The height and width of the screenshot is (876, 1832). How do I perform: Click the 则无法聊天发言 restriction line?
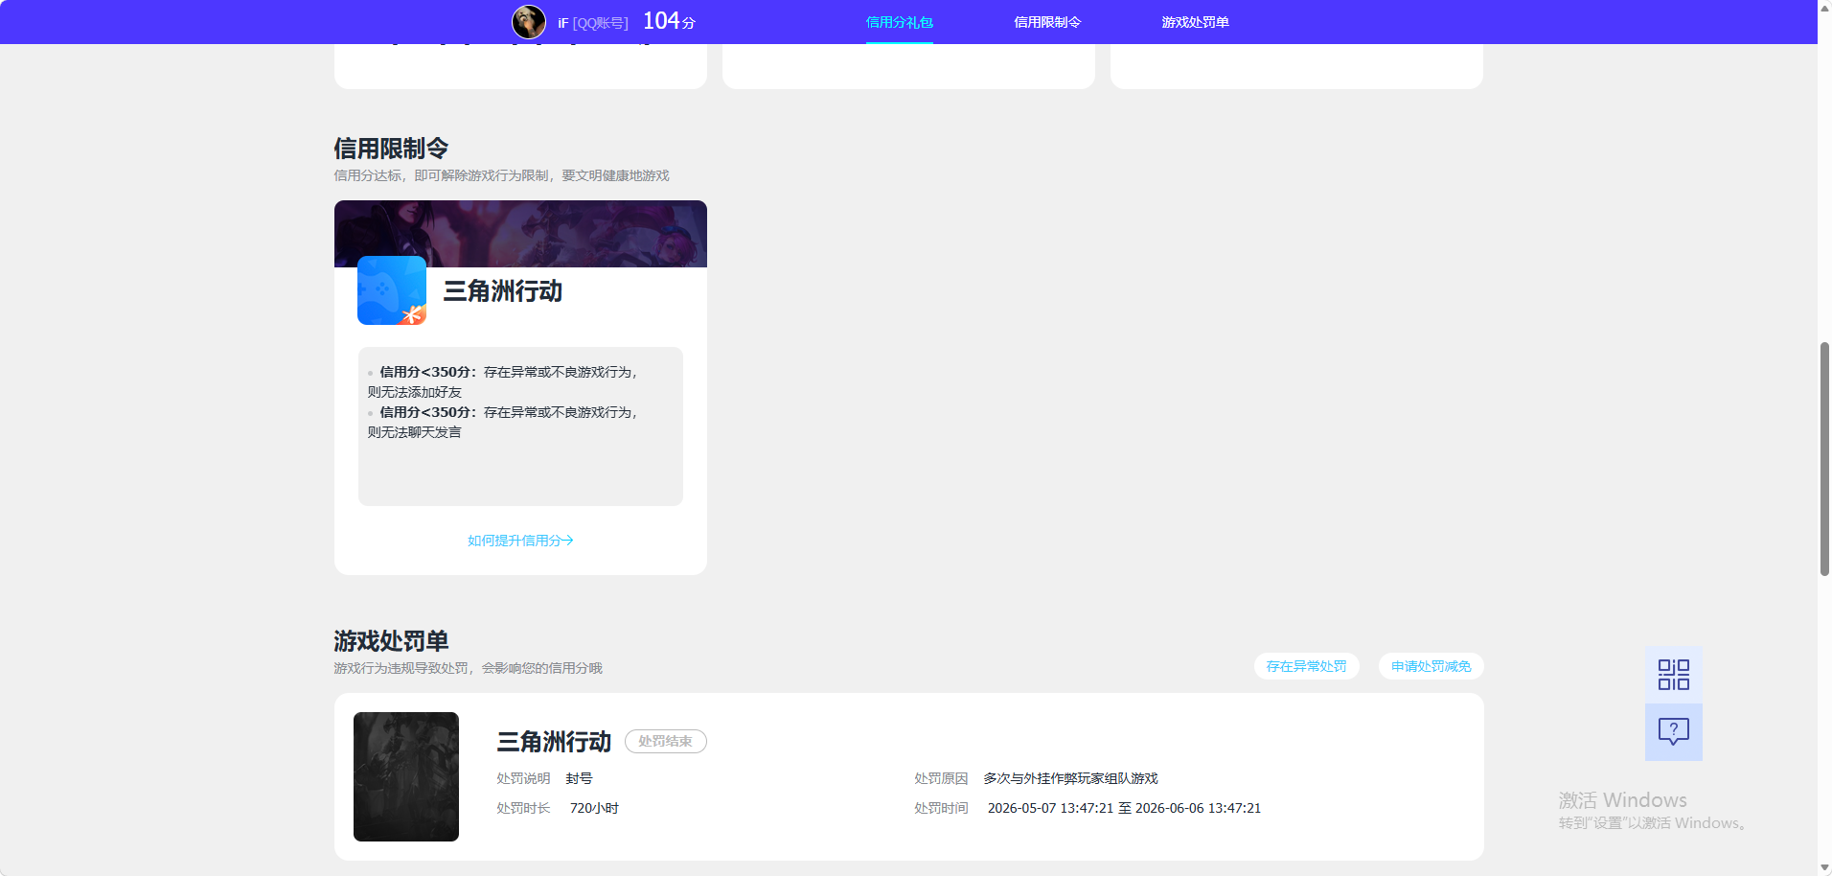415,432
